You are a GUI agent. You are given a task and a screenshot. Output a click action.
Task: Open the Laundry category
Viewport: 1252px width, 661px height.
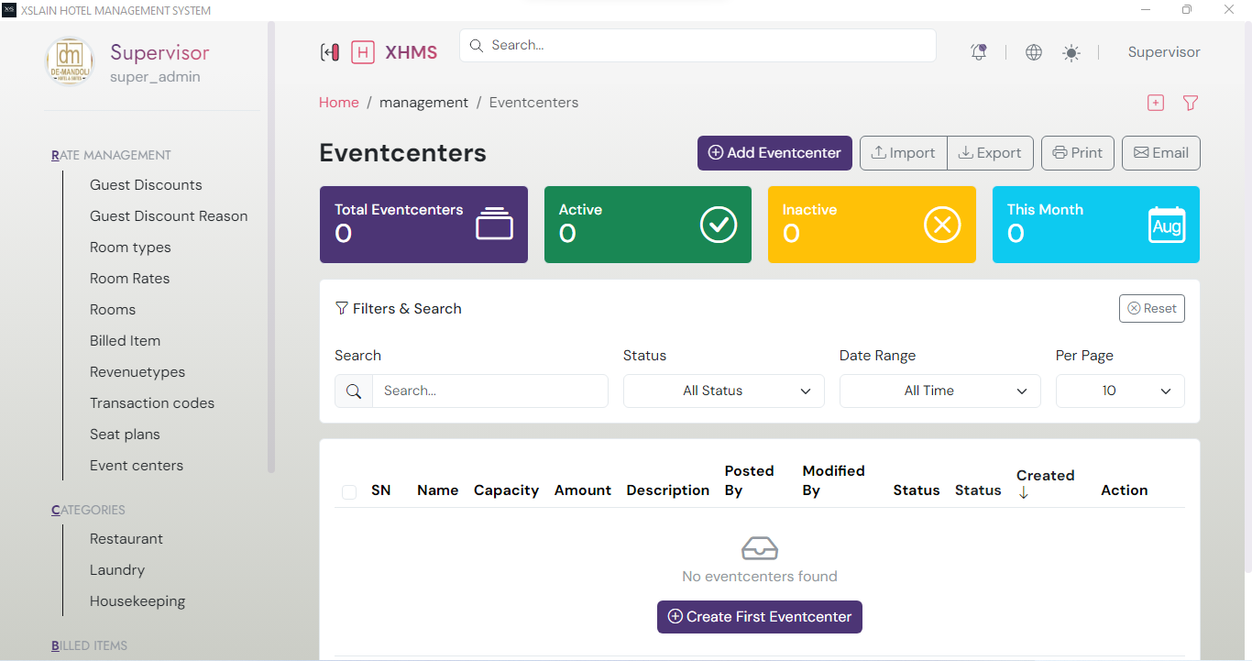(x=117, y=569)
